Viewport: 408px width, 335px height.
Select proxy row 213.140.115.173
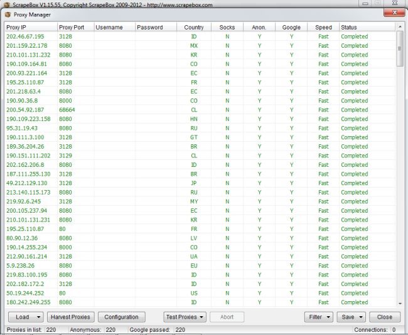pyautogui.click(x=200, y=192)
